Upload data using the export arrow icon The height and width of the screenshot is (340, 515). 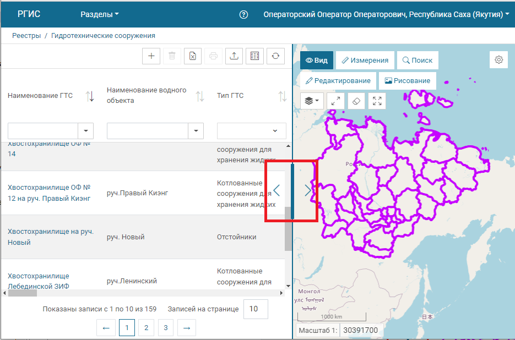click(x=234, y=56)
